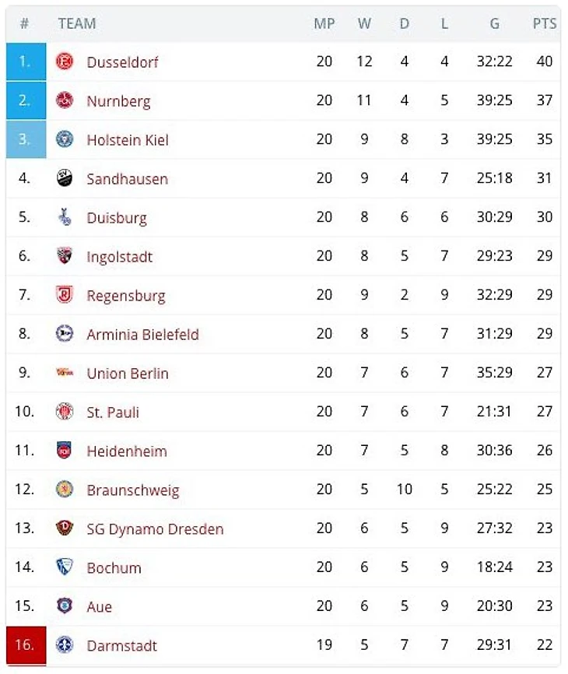Image resolution: width=568 pixels, height=674 pixels.
Task: Click the red rank 16 relegation badge
Action: [26, 645]
